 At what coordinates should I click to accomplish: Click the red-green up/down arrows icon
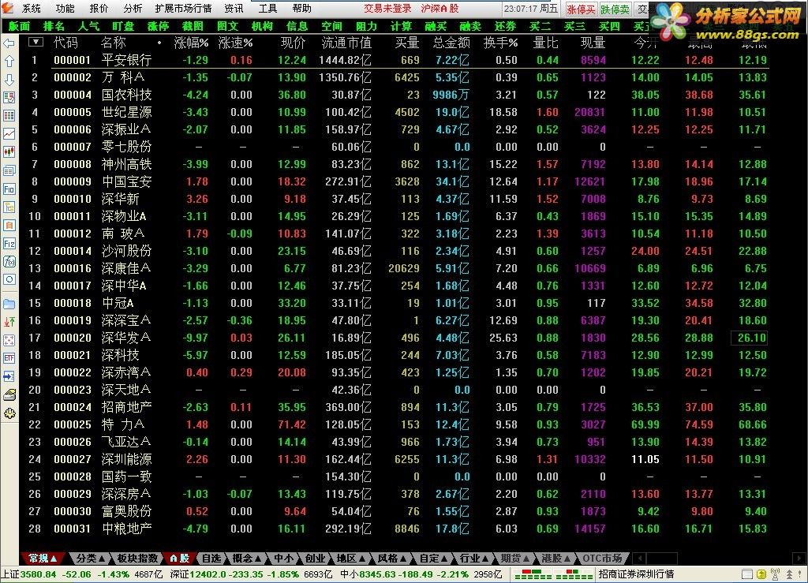point(9,322)
